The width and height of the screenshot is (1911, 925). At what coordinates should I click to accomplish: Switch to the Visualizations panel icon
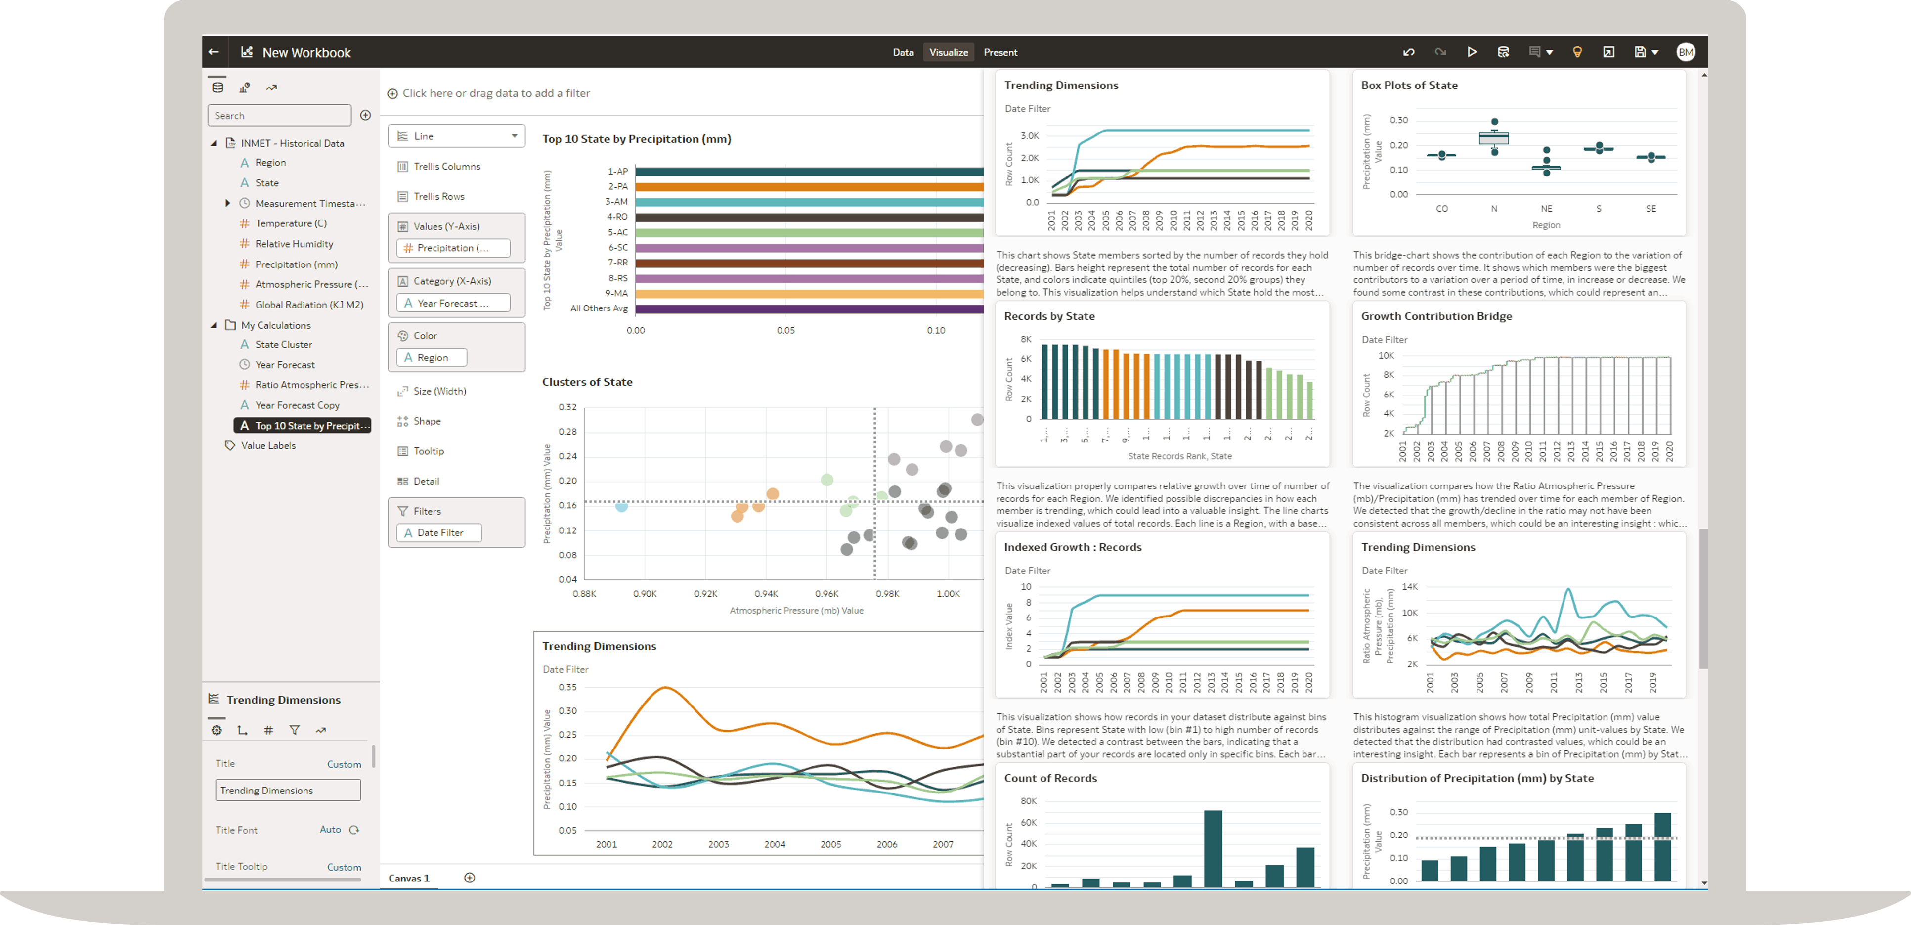(x=245, y=88)
